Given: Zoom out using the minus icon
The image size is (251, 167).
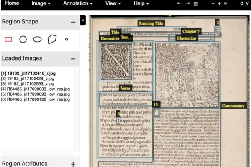Looking at the screenshot, I should (x=213, y=3).
